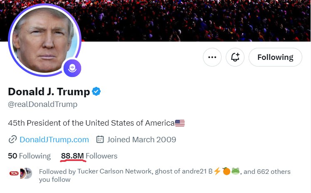
Task: Click the Joined March 2009 text
Action: click(141, 139)
